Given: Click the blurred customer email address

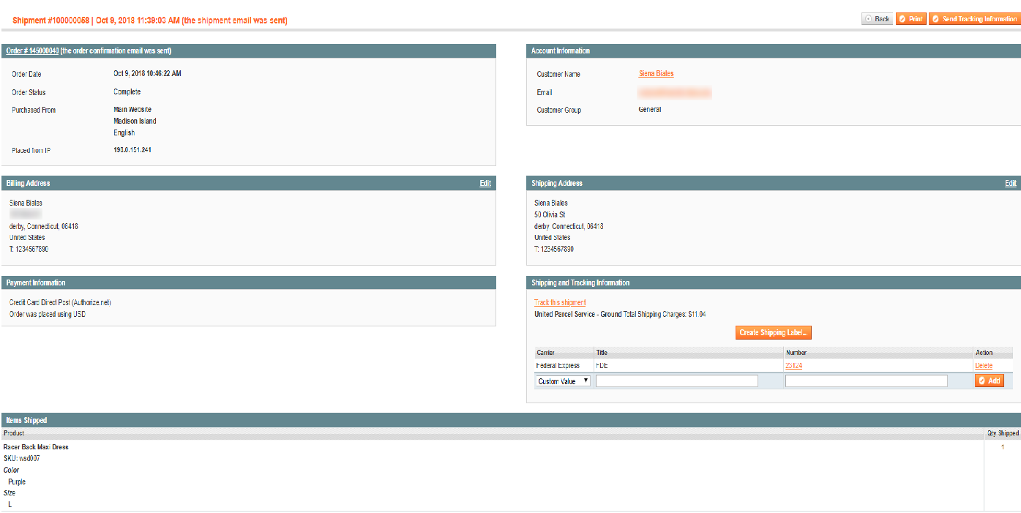Looking at the screenshot, I should tap(674, 93).
